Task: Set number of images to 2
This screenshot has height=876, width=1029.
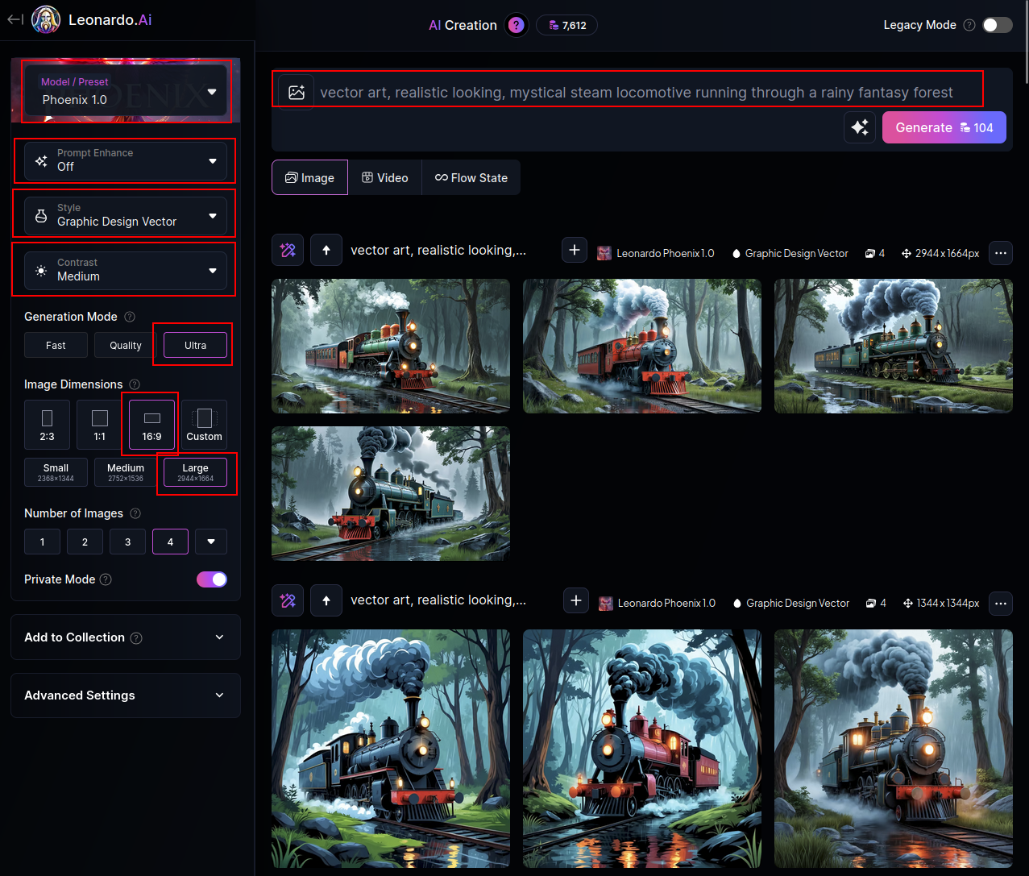Action: [x=85, y=542]
